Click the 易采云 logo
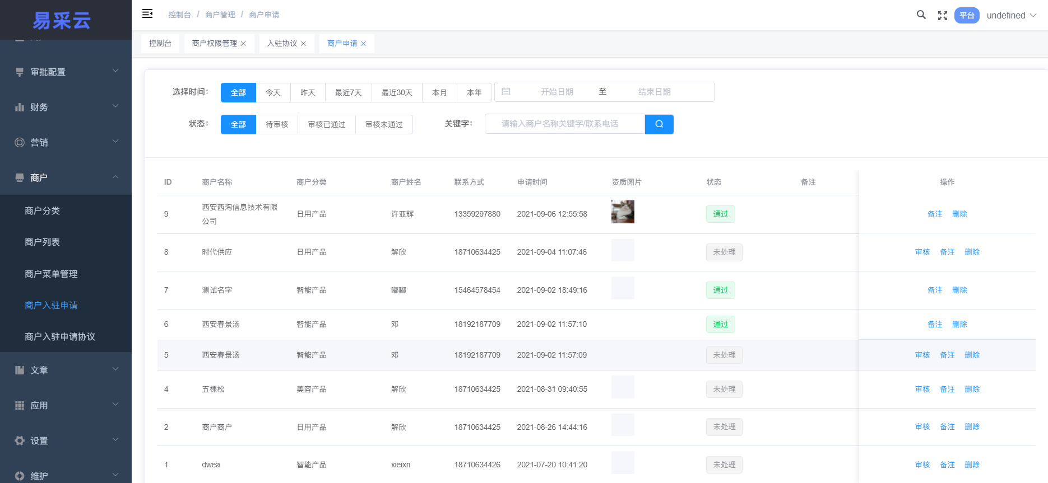Image resolution: width=1048 pixels, height=483 pixels. click(62, 21)
